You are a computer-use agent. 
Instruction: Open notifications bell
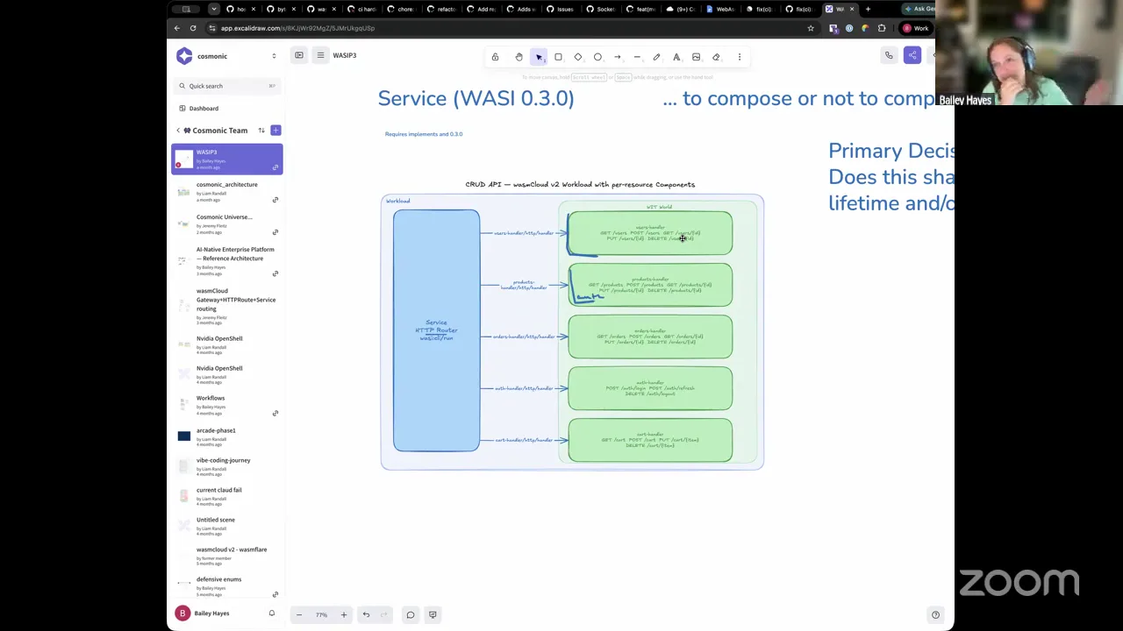pyautogui.click(x=272, y=613)
